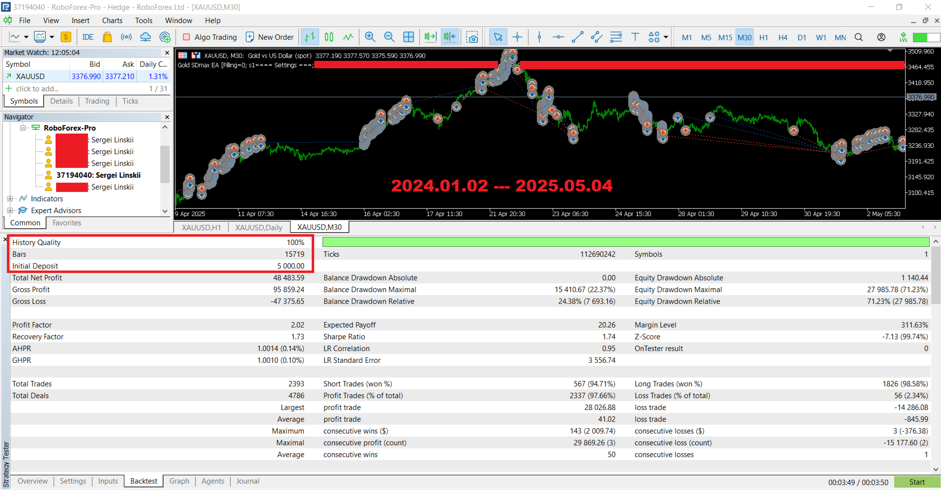Open the profiles monitor dropdown arrow
This screenshot has height=490, width=941.
coord(52,37)
